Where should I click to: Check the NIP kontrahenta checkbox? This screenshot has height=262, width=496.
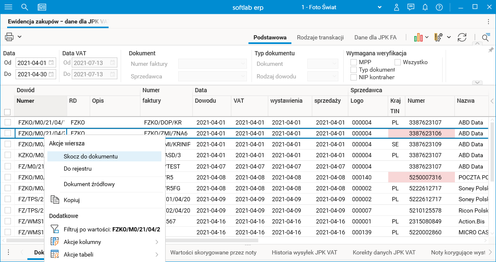click(353, 78)
